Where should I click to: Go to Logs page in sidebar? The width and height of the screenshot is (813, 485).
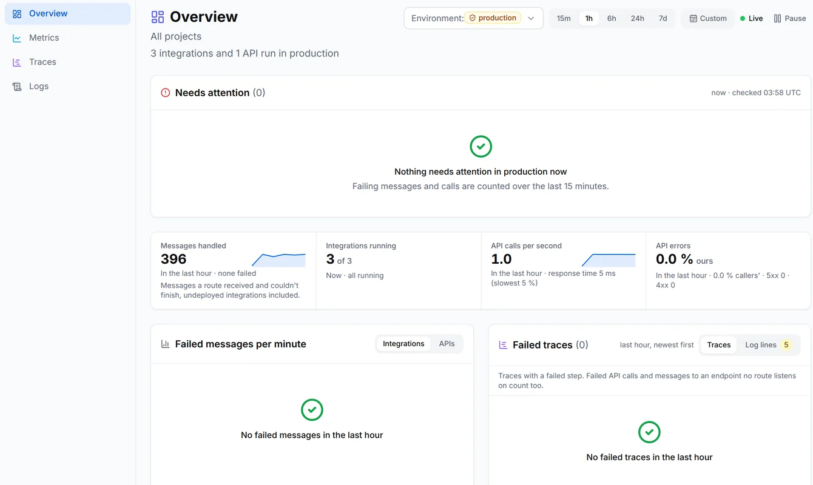(x=67, y=86)
